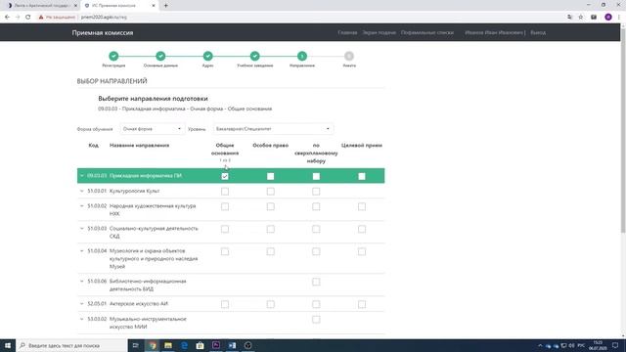This screenshot has width=626, height=352.
Task: Expand the 51.03.06 row chevron
Action: 82,281
